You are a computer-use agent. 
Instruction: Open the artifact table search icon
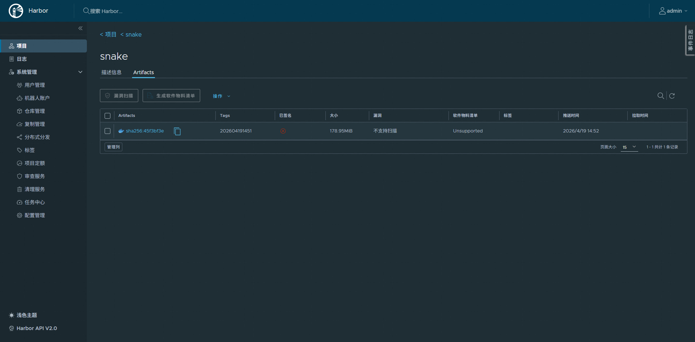tap(661, 96)
